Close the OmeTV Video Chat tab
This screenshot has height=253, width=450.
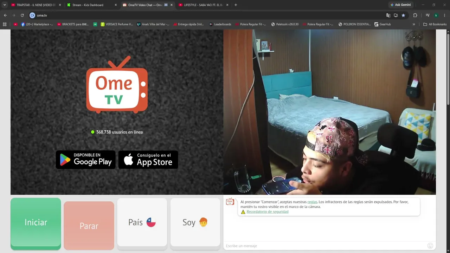(172, 5)
